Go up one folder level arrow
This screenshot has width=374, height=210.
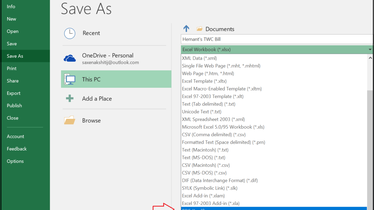click(186, 29)
